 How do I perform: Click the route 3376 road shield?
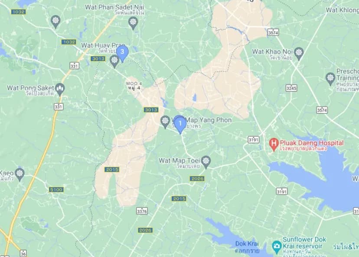pos(142,211)
